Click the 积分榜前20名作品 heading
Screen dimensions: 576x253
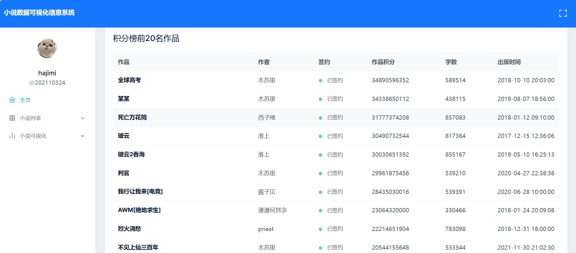[146, 38]
